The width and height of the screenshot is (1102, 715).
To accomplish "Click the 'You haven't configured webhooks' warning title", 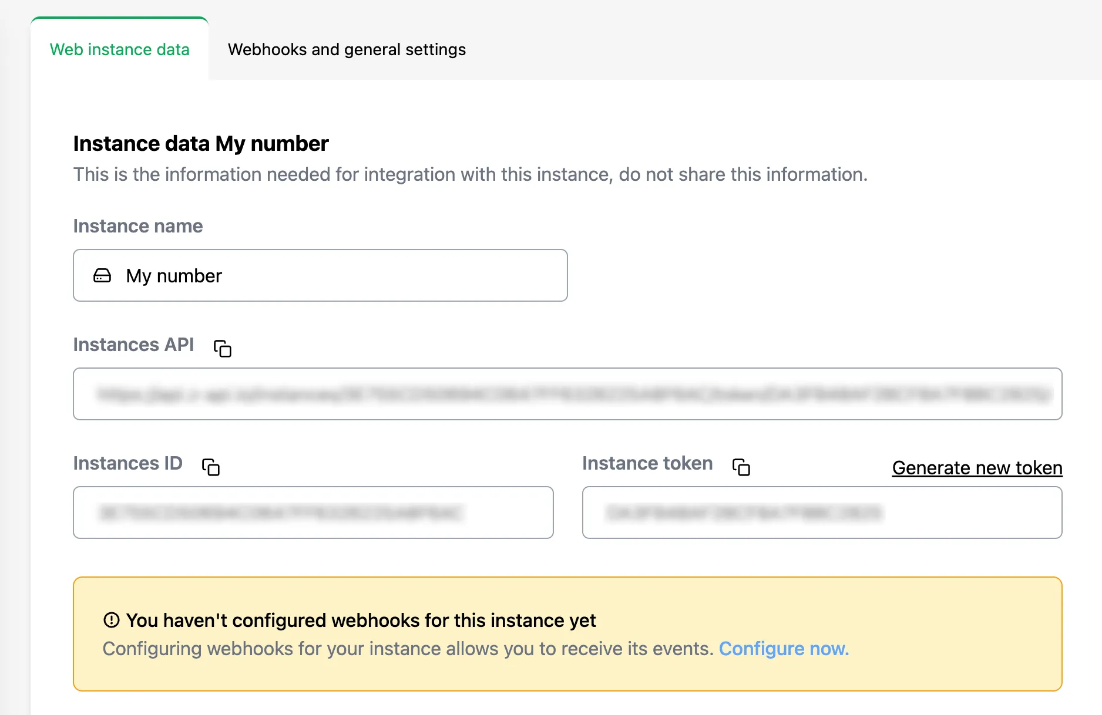I will click(x=361, y=620).
